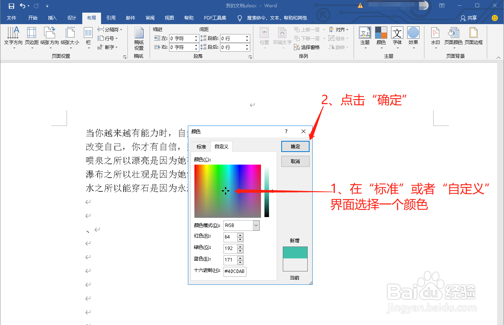Switch to the Standard (标准) tab in color dialog

(201, 147)
